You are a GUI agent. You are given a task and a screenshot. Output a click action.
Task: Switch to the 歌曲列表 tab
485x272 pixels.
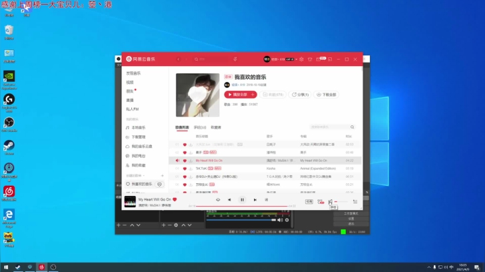click(x=182, y=127)
